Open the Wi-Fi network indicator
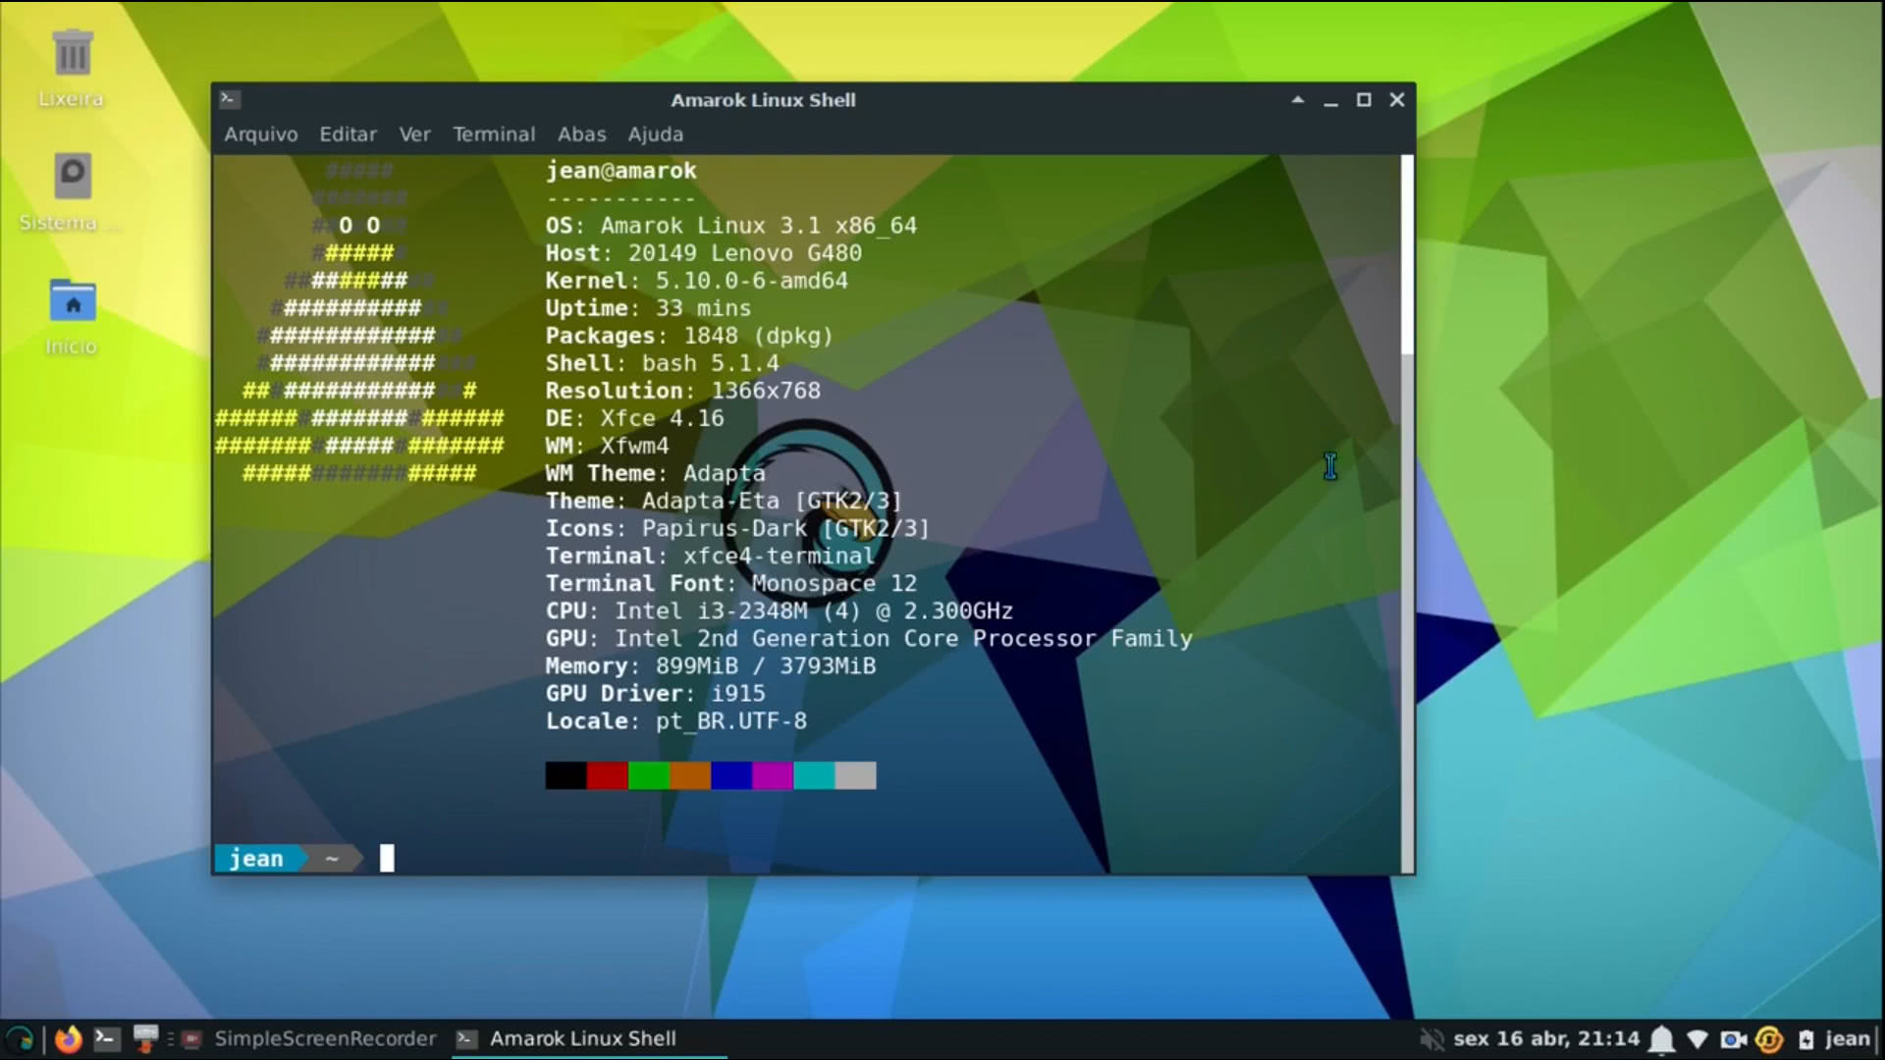 coord(1696,1038)
